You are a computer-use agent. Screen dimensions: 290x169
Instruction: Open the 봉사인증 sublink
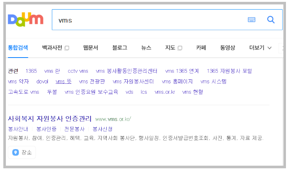46,129
